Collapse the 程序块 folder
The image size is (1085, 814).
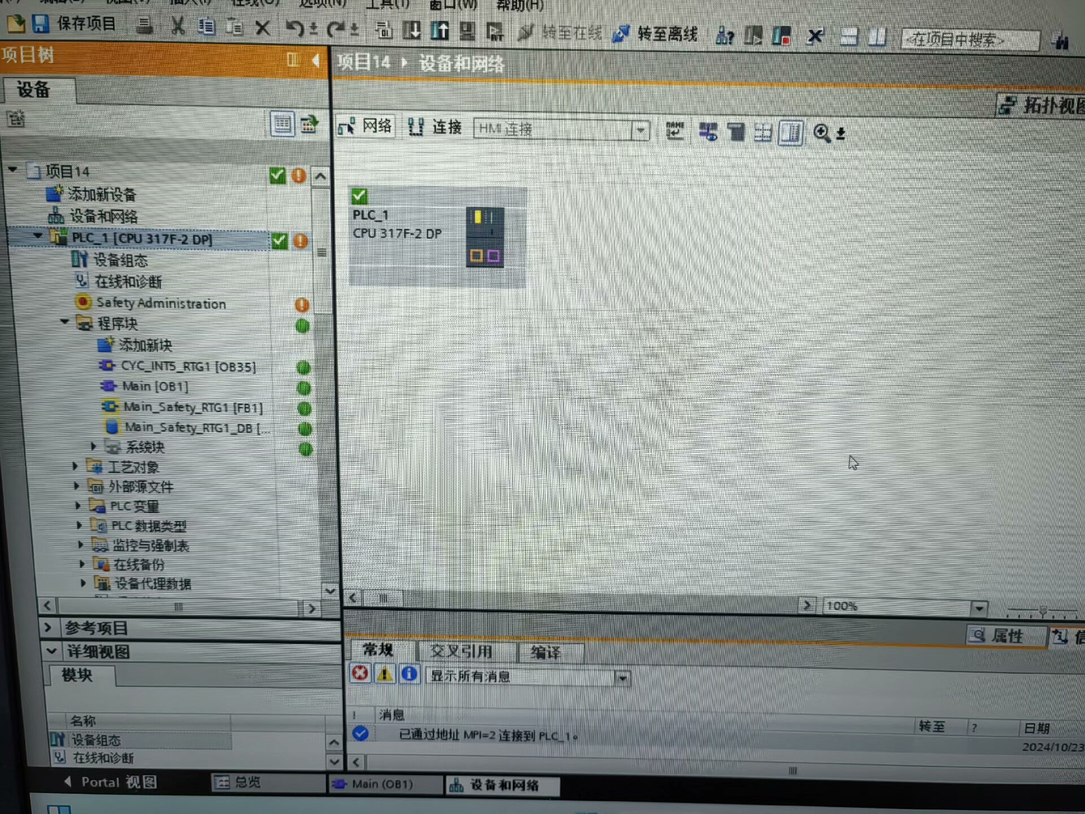coord(64,322)
